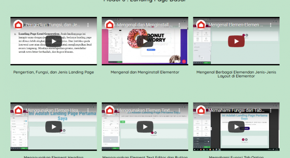290x158 pixels.
Task: Open three-dot menu on Mengenal dan Menginstall video
Action: 179,25
